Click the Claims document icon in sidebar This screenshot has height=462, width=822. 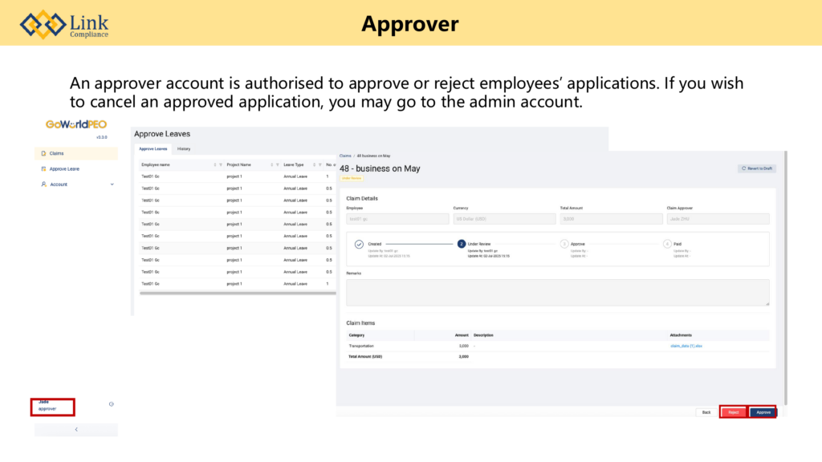[x=43, y=153]
